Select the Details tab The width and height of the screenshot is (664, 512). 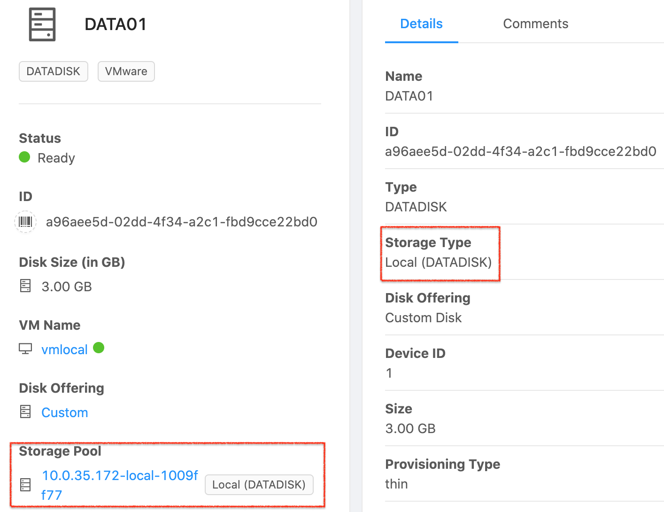(x=421, y=23)
